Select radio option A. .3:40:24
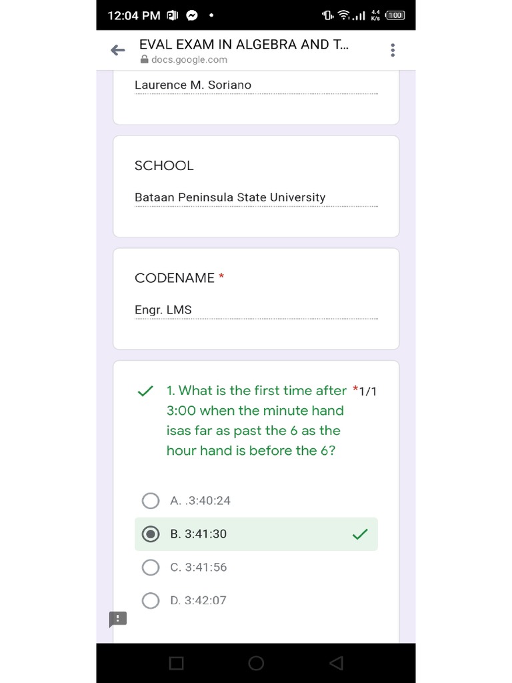512x683 pixels. click(151, 500)
